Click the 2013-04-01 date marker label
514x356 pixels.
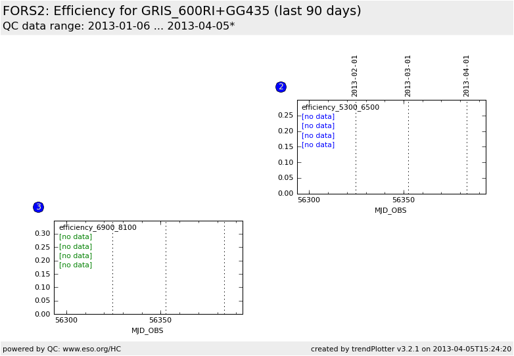pyautogui.click(x=466, y=76)
